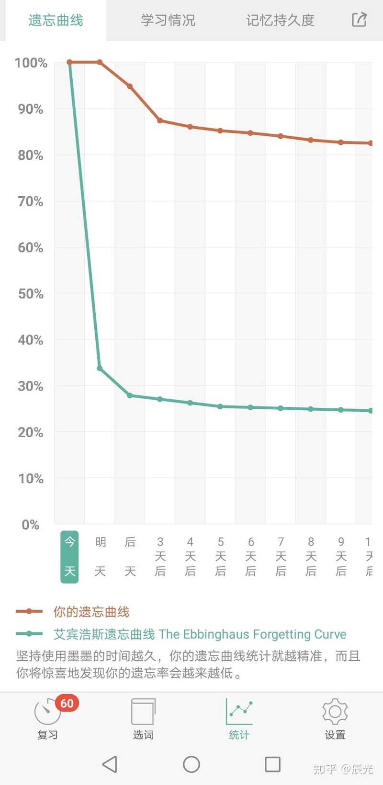Select the 7天后 axis label
Image resolution: width=383 pixels, height=785 pixels.
click(x=281, y=557)
